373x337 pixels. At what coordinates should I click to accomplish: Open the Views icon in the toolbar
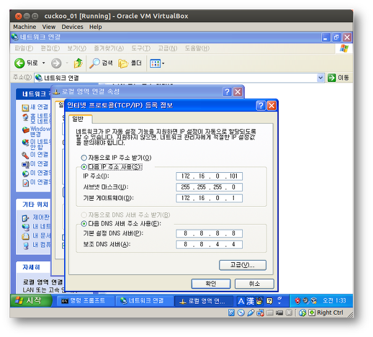(155, 64)
